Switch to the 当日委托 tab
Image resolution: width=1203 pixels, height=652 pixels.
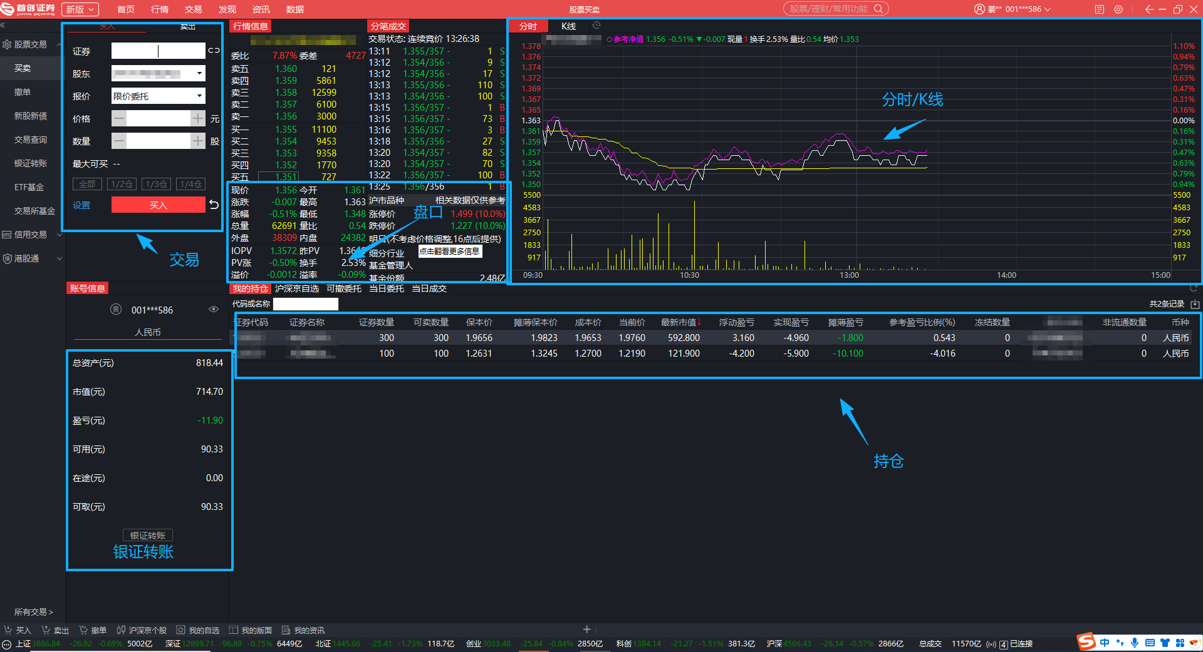tap(386, 288)
